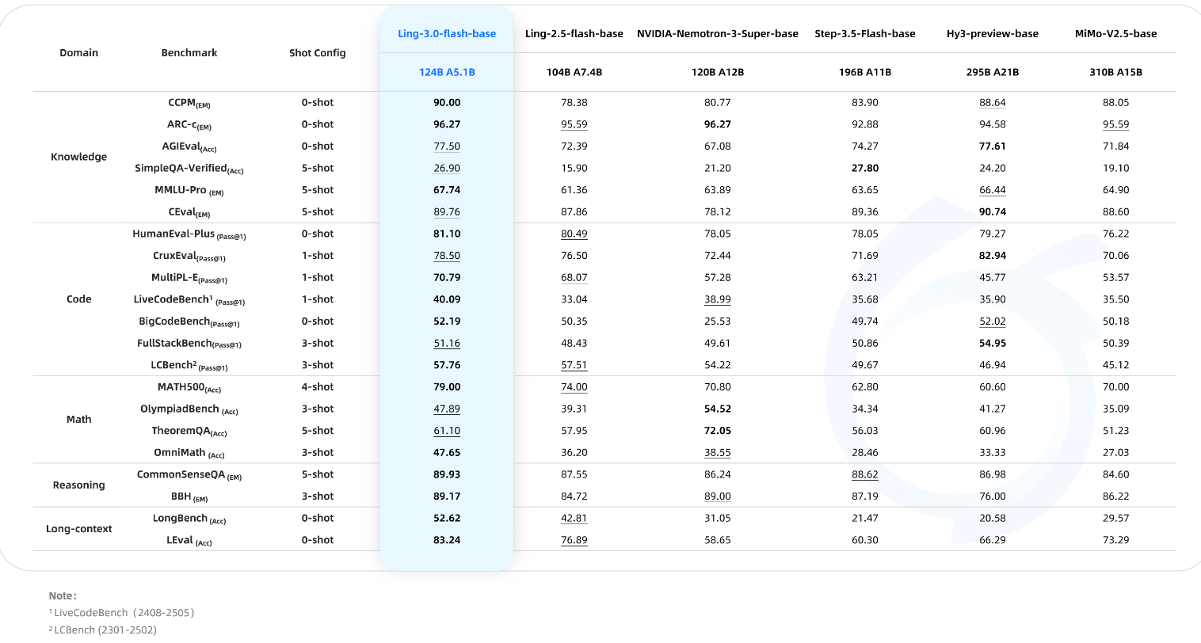Screen dimensions: 1201x643
Task: Select the Step-3.5-Flash-base column header
Action: (x=865, y=34)
